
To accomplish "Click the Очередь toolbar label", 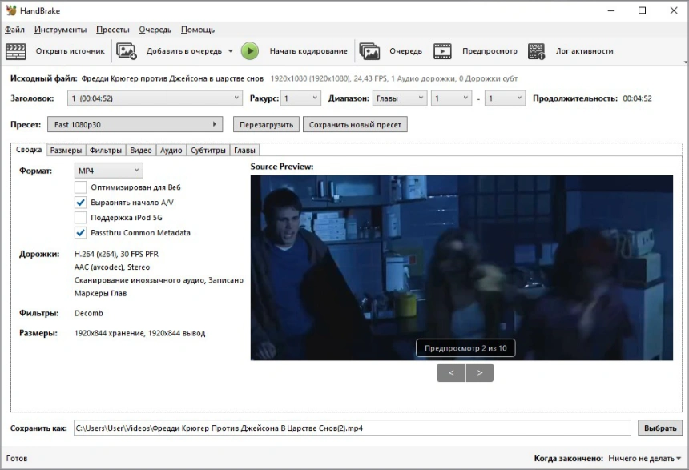I will (x=405, y=51).
